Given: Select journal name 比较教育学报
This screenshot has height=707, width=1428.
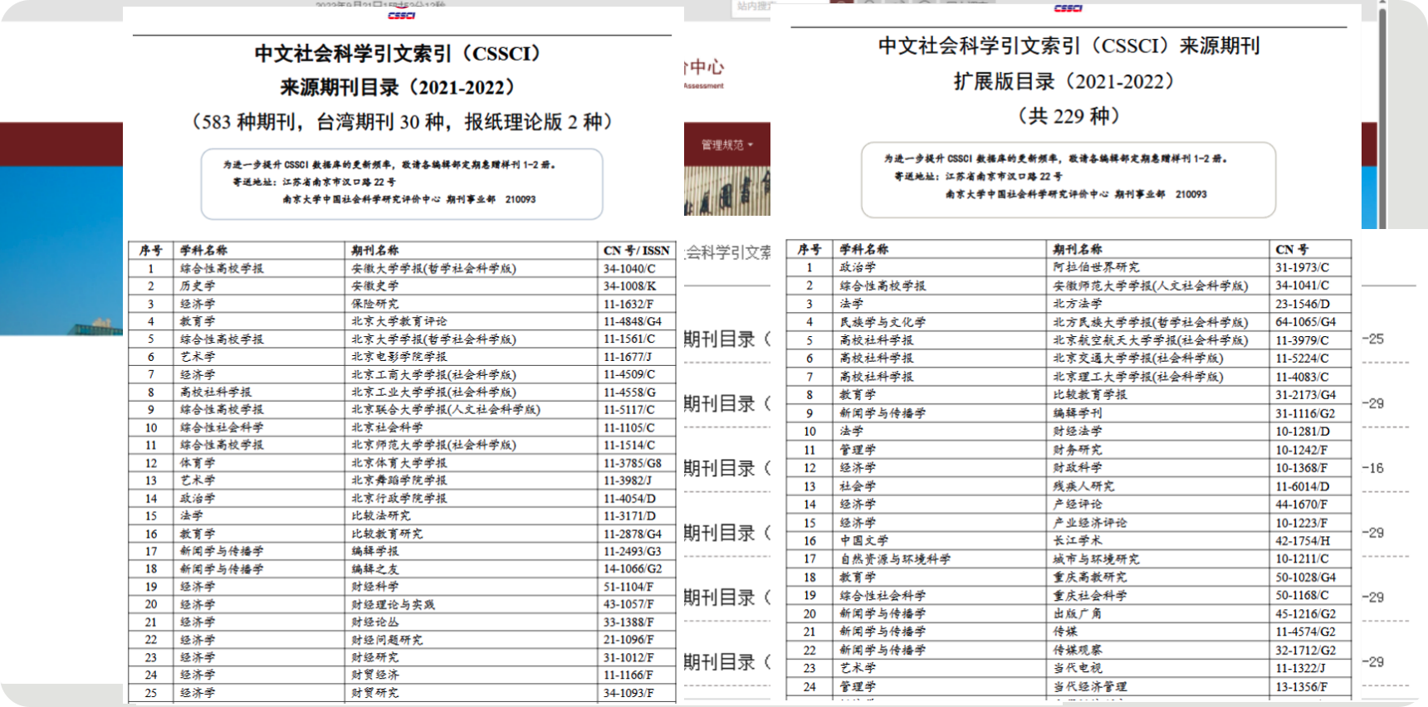Looking at the screenshot, I should point(1090,395).
